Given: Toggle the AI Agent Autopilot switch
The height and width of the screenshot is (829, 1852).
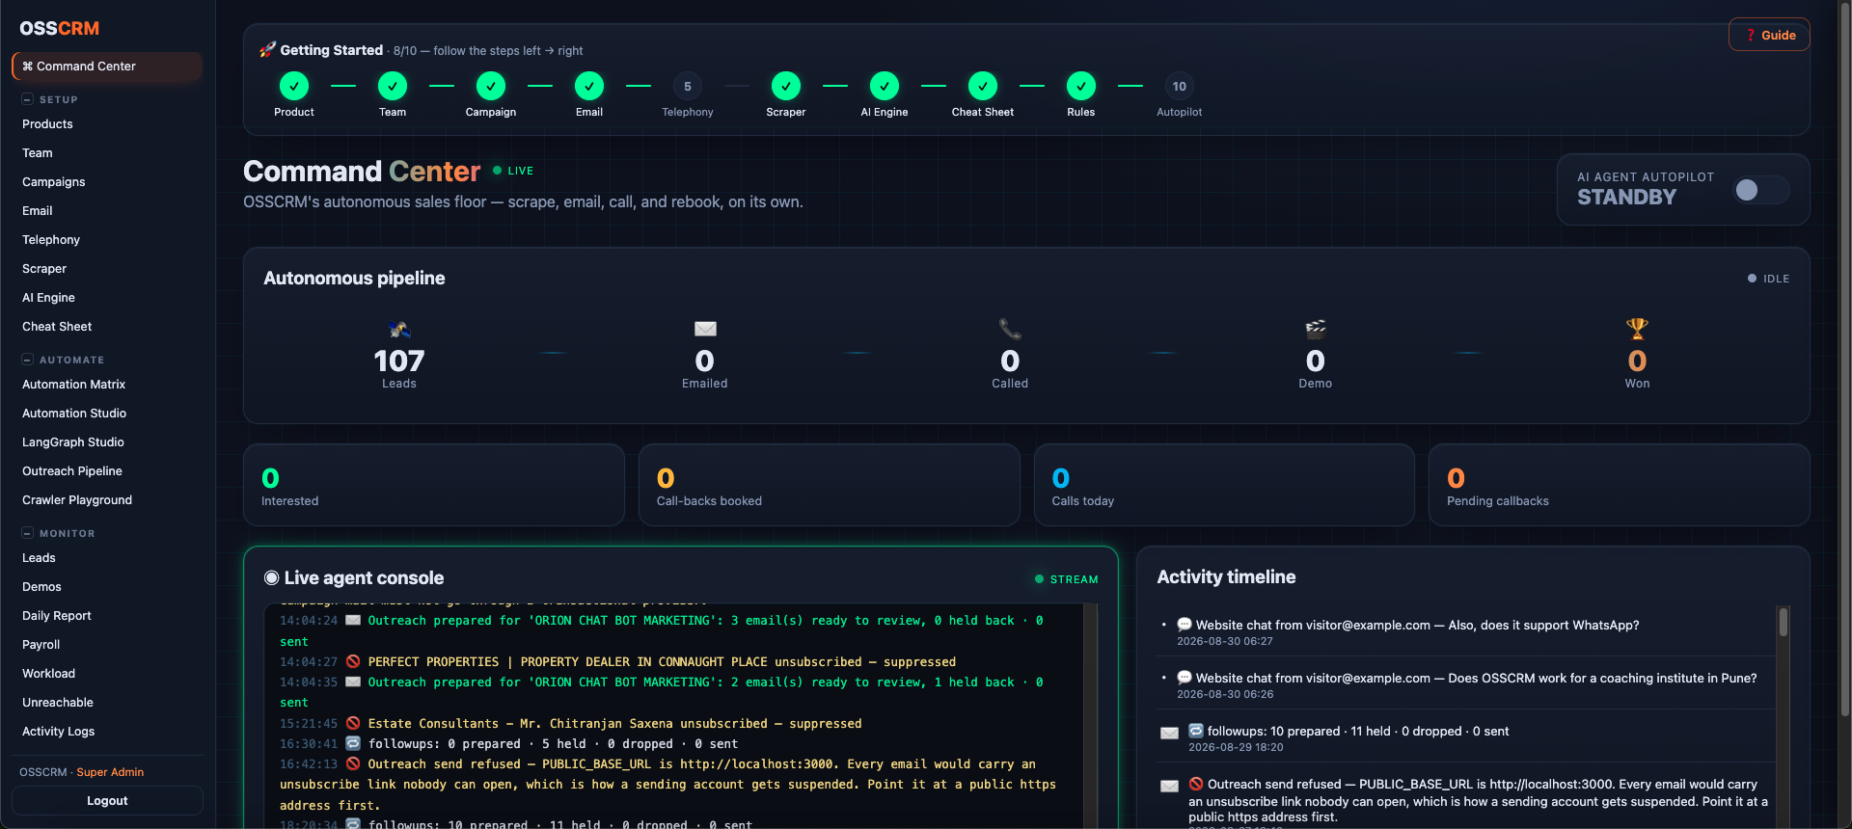Looking at the screenshot, I should tap(1760, 190).
